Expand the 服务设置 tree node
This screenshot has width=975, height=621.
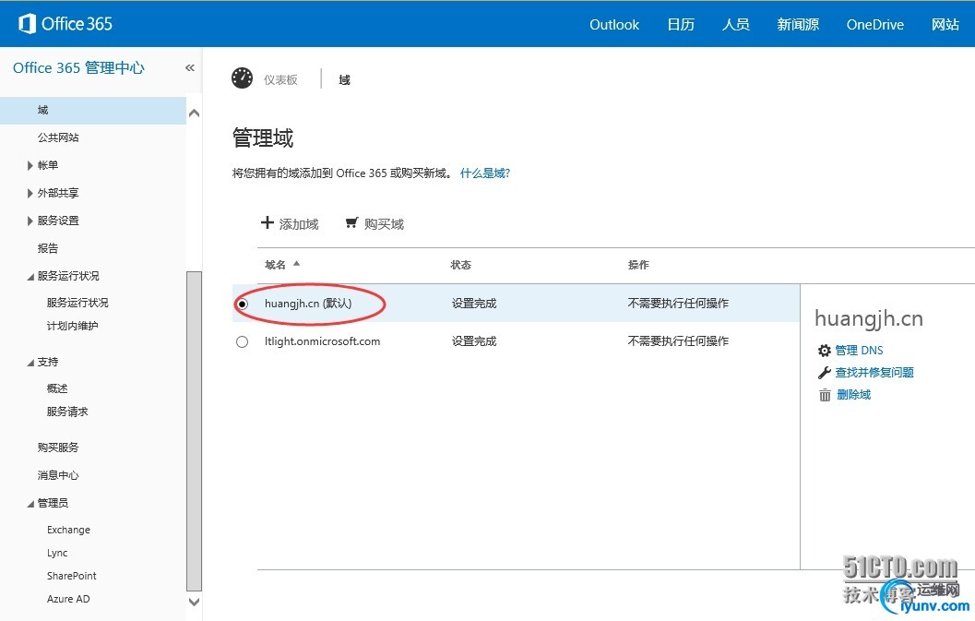[x=30, y=221]
